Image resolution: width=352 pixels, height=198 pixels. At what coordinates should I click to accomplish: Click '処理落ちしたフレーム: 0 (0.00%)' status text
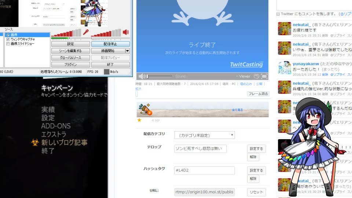pos(61,72)
